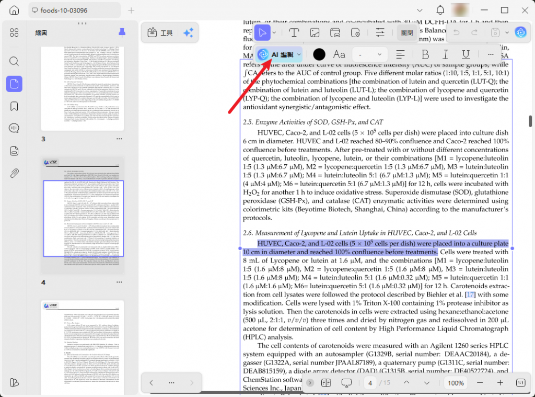Redo the last edit
535x397 pixels.
pos(474,32)
